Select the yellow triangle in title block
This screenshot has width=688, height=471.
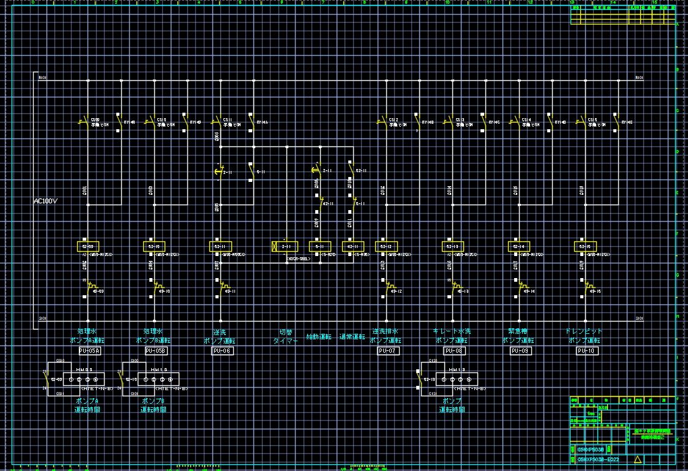[x=638, y=459]
